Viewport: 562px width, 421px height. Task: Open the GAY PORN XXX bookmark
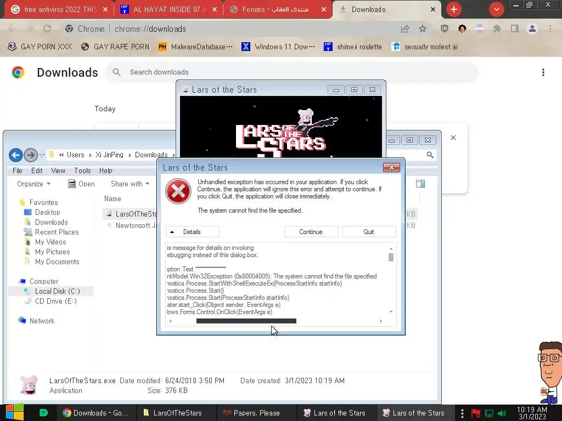(40, 47)
